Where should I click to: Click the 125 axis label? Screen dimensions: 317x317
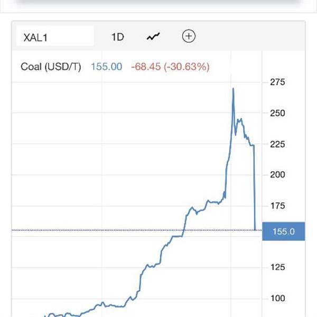click(x=277, y=267)
